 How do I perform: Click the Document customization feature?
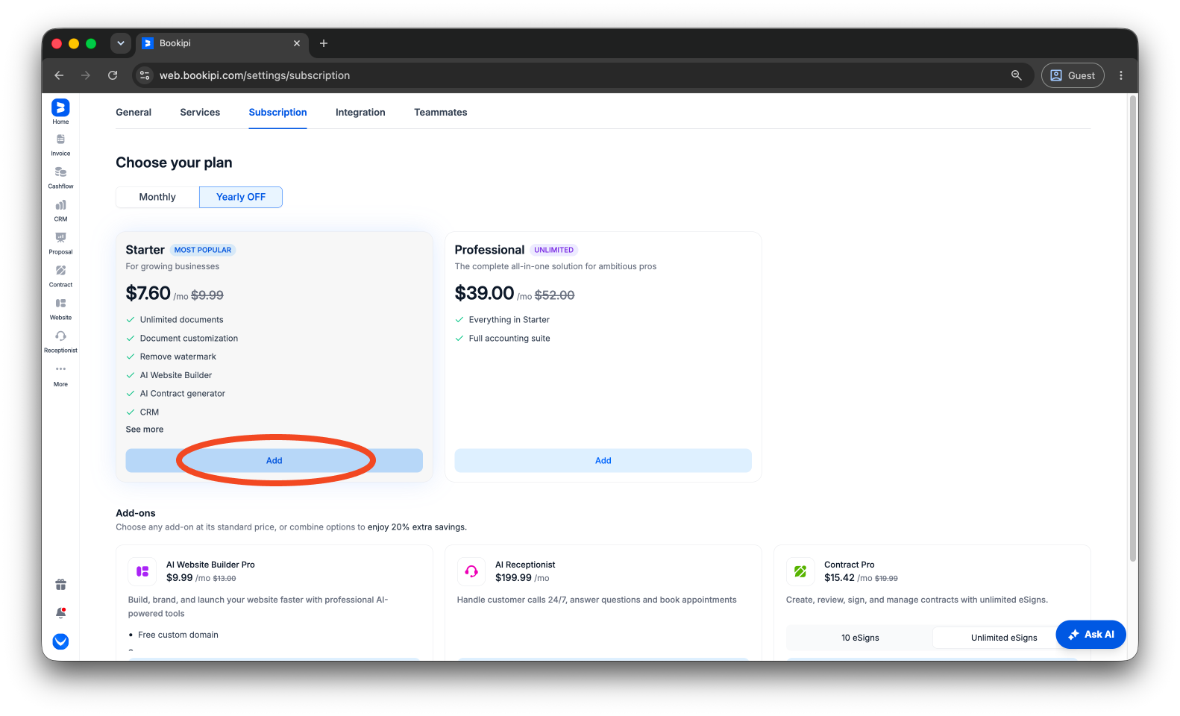click(x=189, y=339)
